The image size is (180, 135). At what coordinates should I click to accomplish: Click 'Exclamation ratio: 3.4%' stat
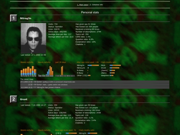(86, 120)
